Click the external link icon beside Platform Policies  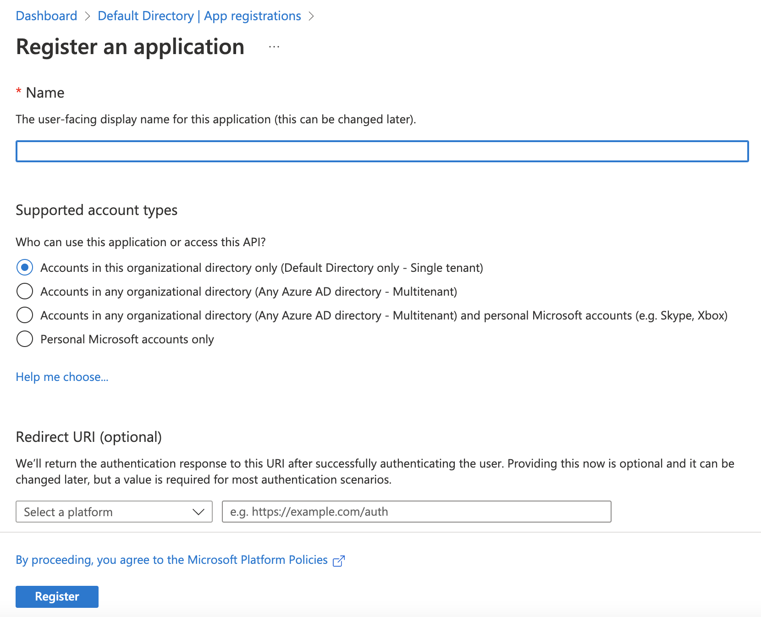339,560
